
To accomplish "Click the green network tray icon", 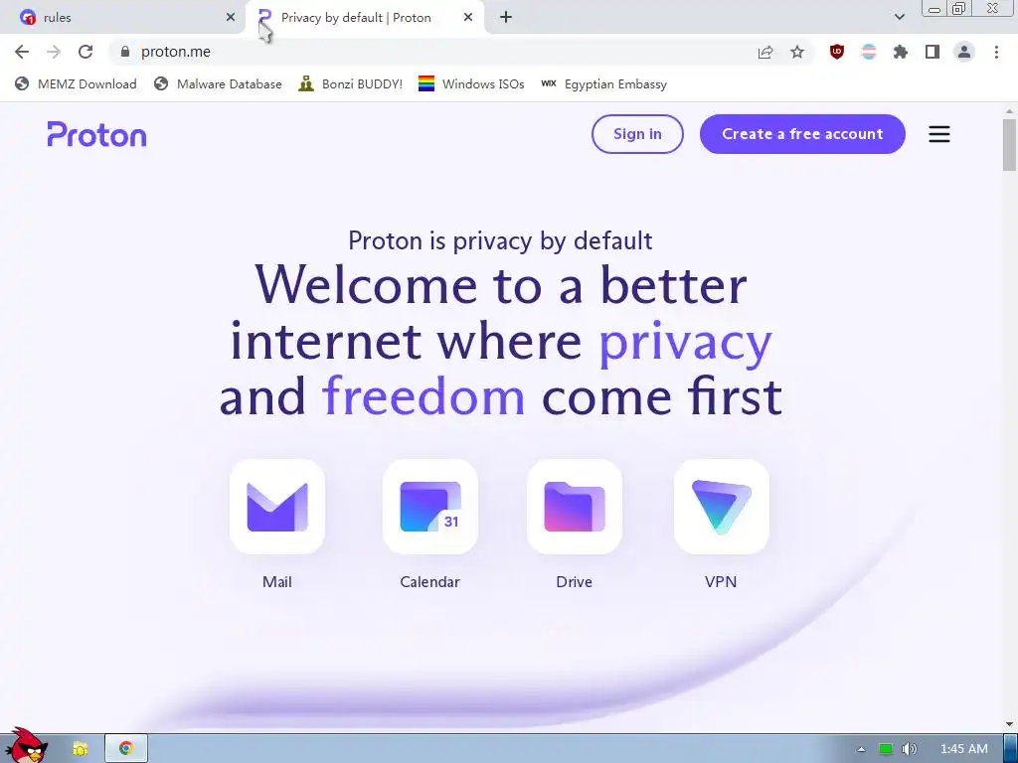I will (x=885, y=749).
